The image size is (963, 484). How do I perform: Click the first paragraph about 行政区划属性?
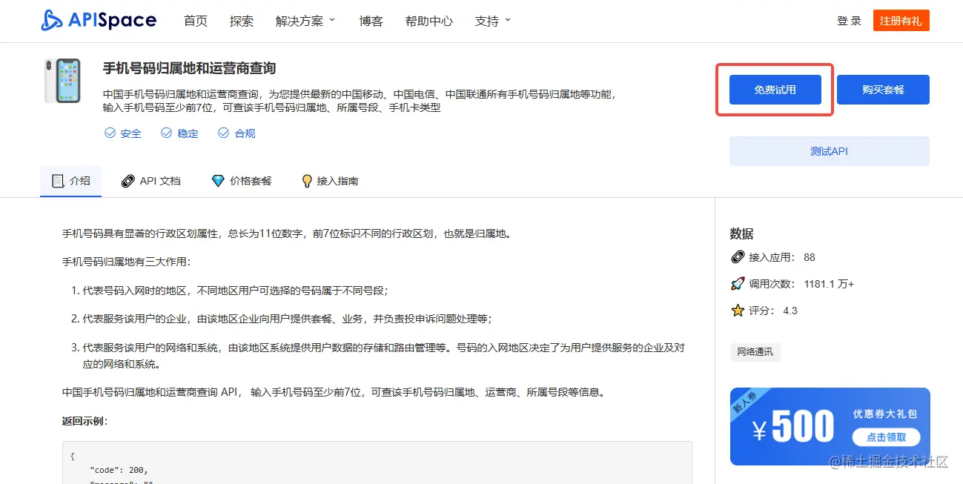pos(287,233)
